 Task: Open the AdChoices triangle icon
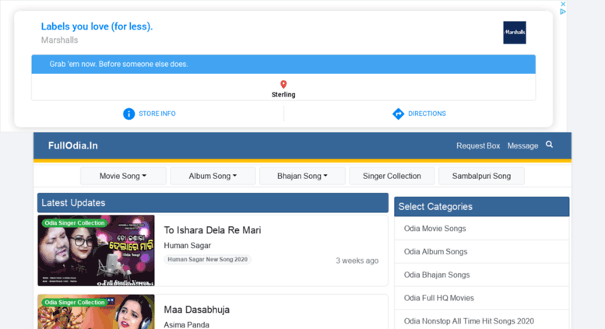(563, 12)
